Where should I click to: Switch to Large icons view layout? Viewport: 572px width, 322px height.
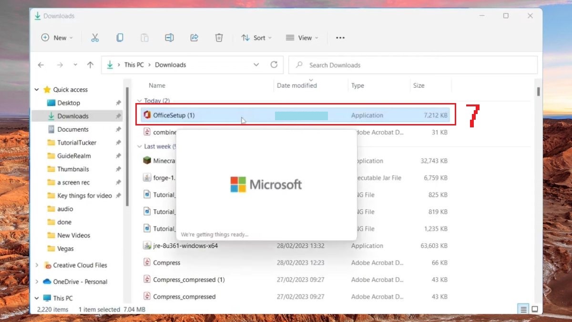coord(534,310)
